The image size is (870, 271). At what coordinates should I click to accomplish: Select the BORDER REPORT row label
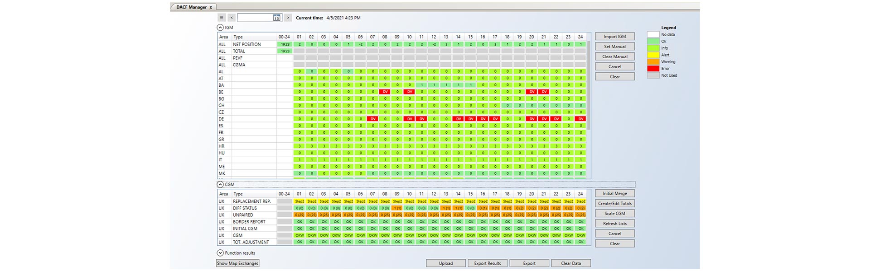click(x=249, y=222)
